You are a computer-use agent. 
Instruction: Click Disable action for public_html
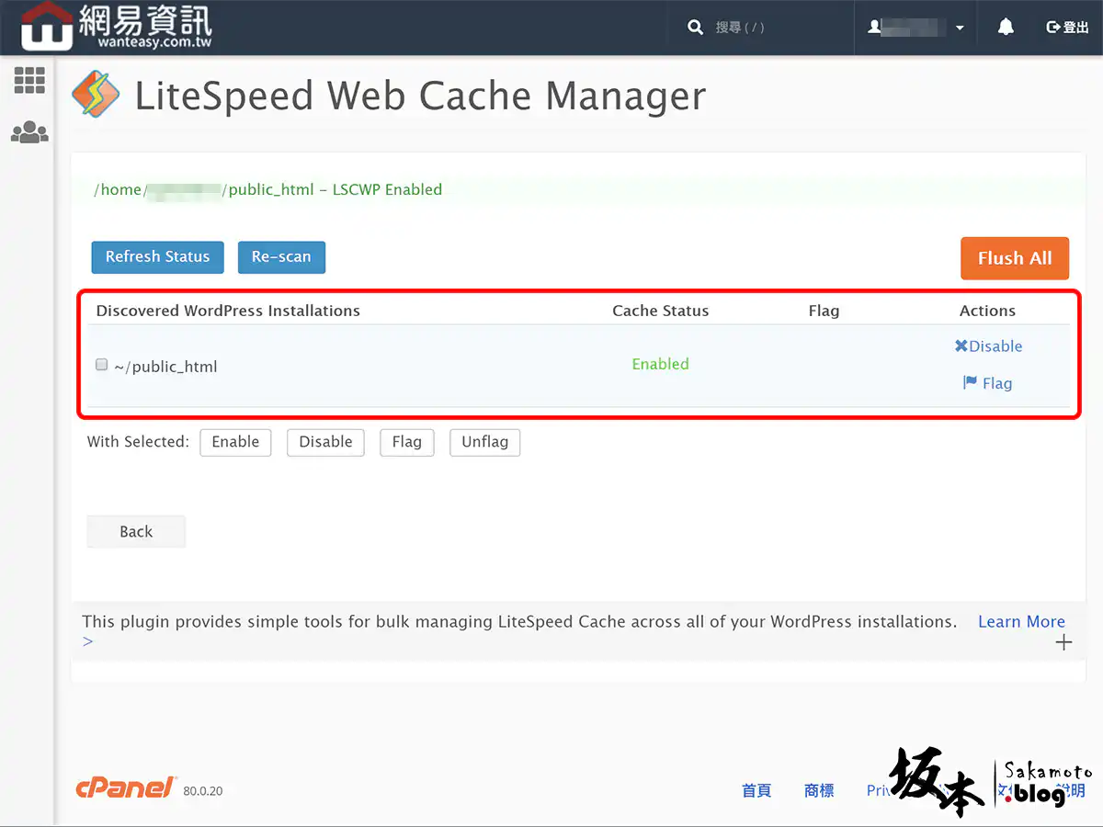988,346
